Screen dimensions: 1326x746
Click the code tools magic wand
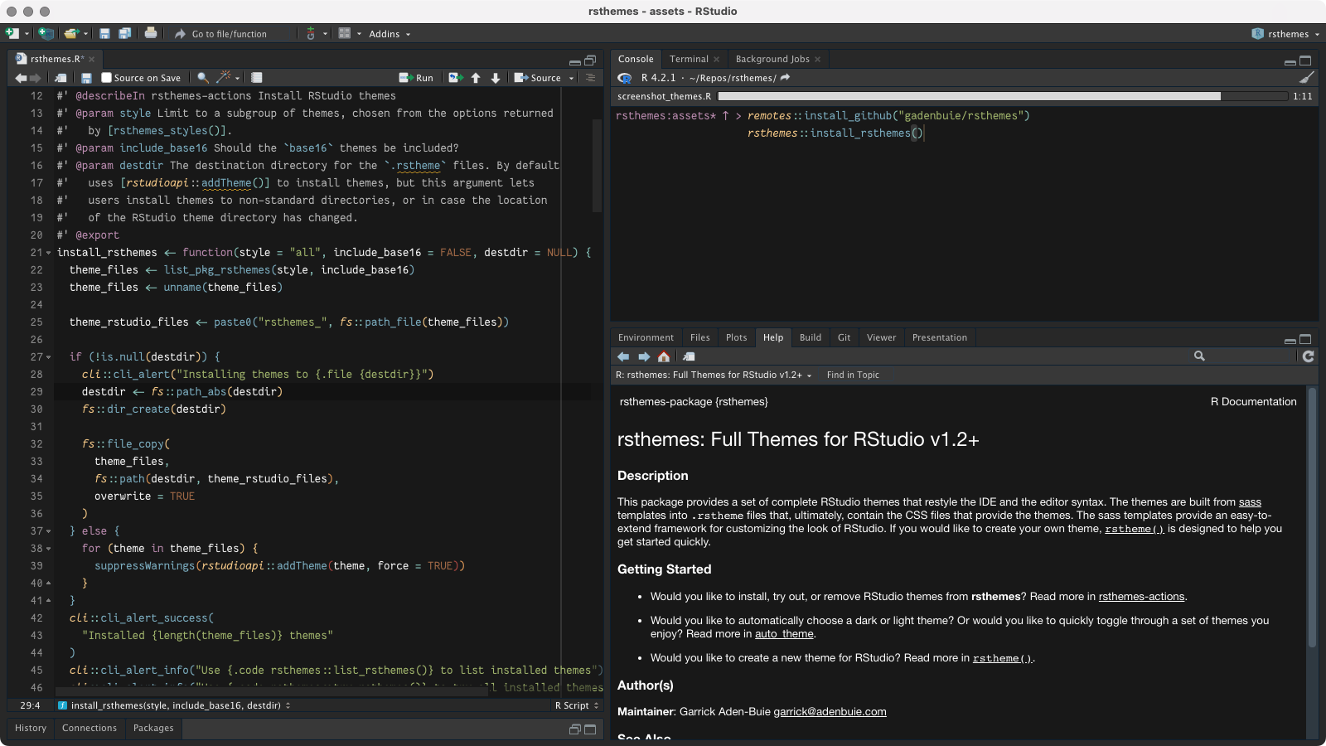click(223, 77)
